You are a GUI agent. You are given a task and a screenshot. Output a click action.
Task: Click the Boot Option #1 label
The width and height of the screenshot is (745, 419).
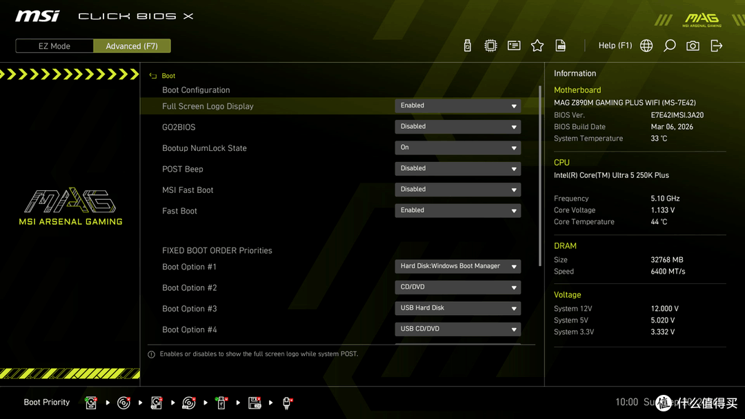coord(189,267)
